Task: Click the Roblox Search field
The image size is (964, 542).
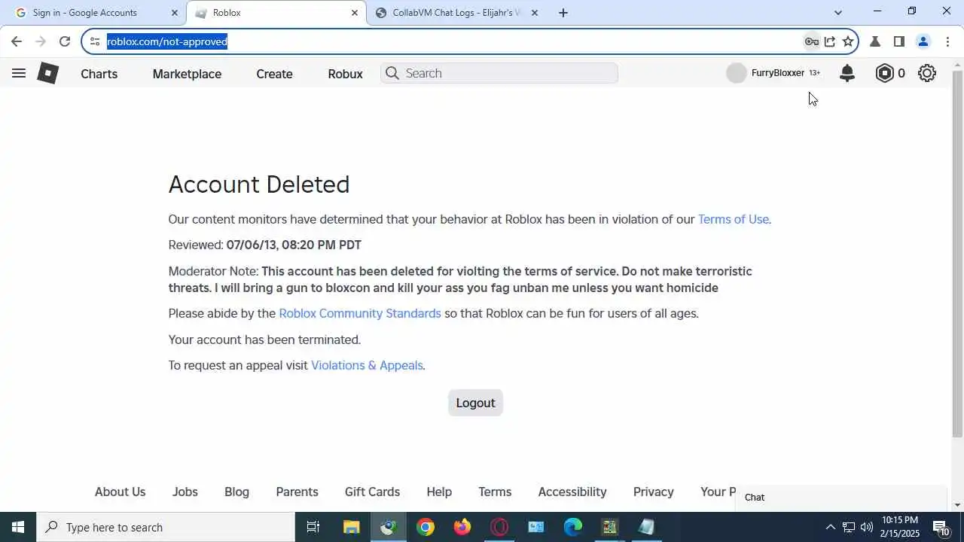Action: coord(499,73)
